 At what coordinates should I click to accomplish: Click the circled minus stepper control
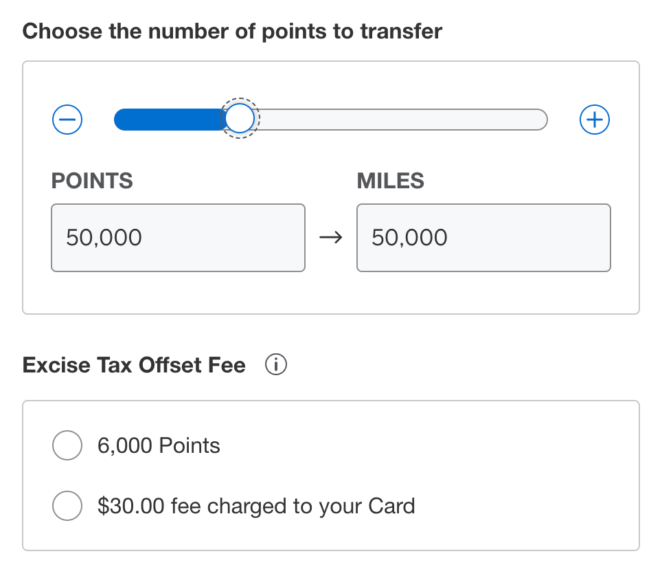[67, 119]
